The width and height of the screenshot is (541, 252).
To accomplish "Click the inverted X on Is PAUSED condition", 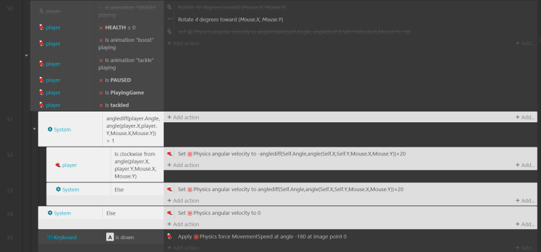I will coord(101,80).
